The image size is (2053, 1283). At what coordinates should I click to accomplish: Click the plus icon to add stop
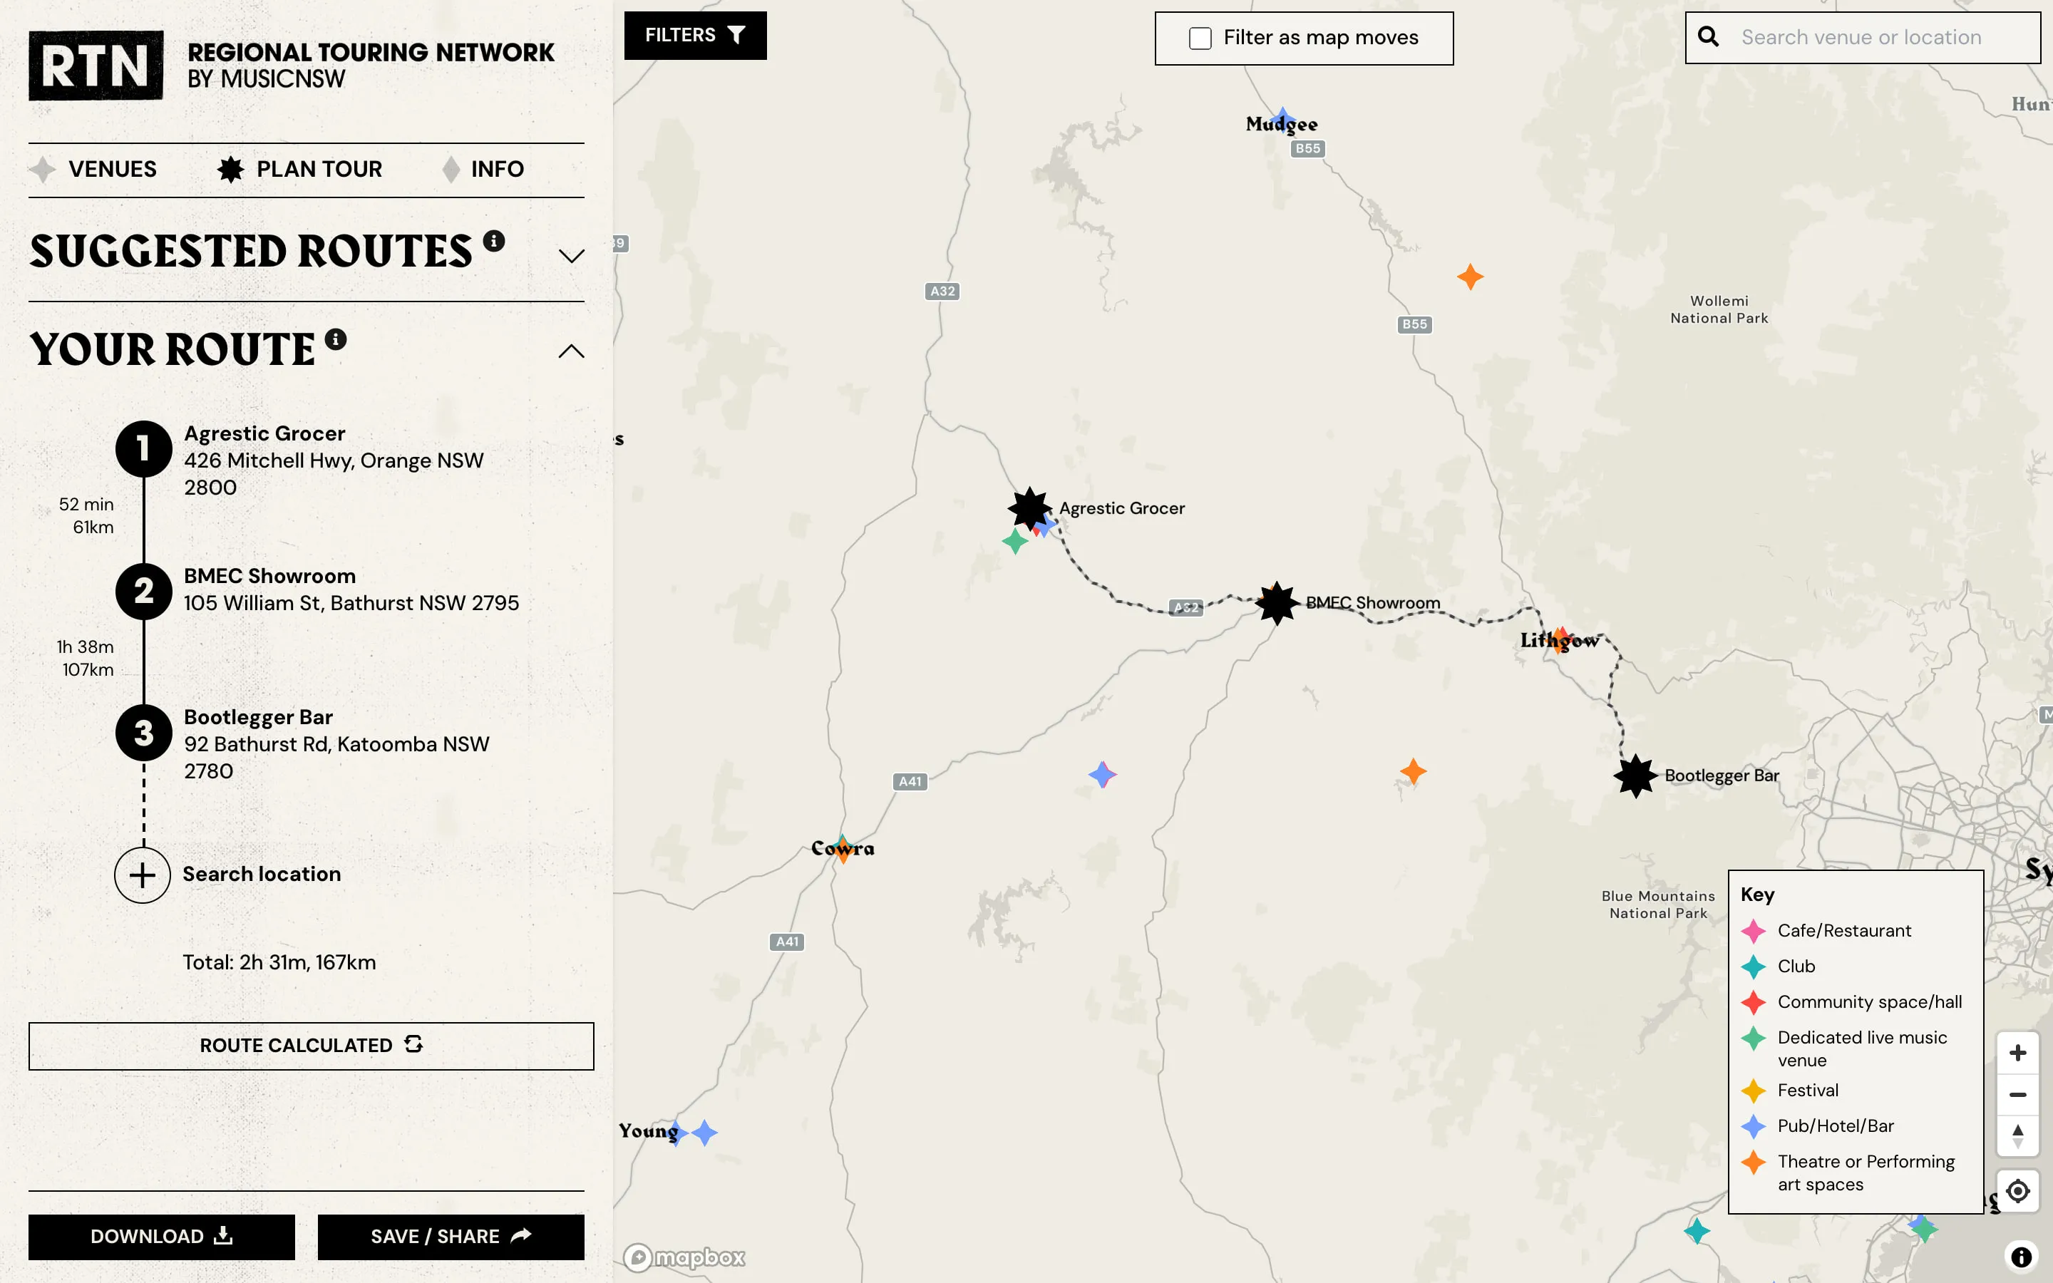[143, 875]
